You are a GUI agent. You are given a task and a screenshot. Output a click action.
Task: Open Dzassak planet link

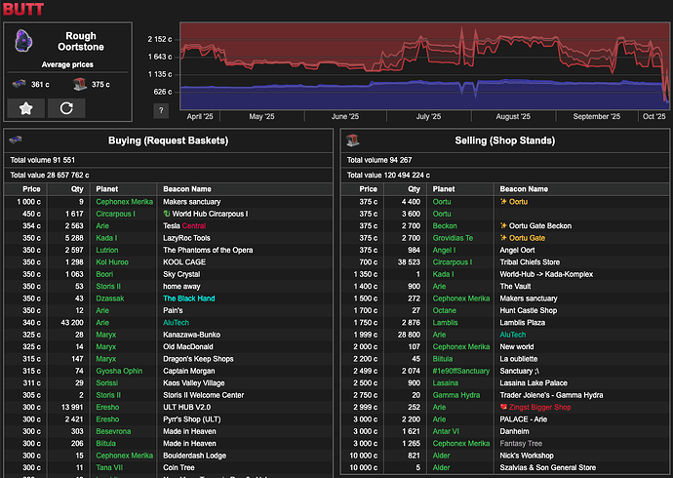click(x=110, y=299)
